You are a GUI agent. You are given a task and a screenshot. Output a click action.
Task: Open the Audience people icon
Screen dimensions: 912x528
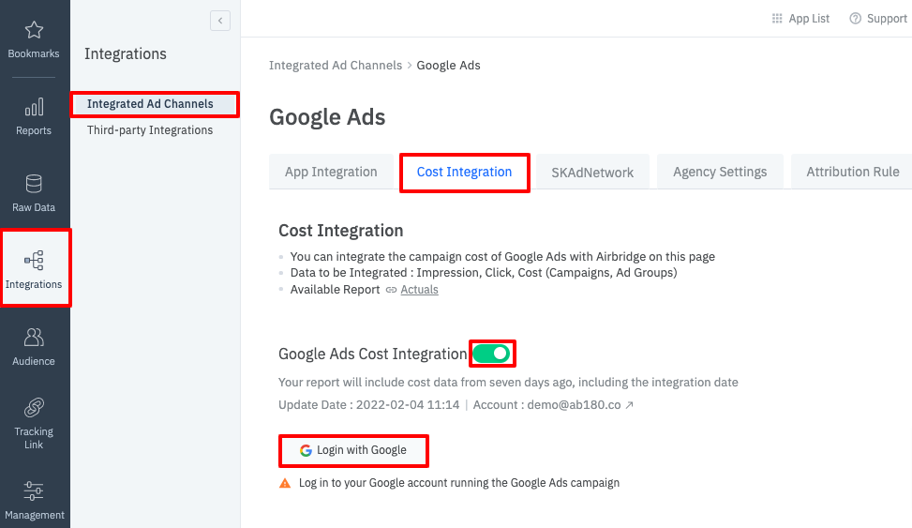[x=34, y=337]
